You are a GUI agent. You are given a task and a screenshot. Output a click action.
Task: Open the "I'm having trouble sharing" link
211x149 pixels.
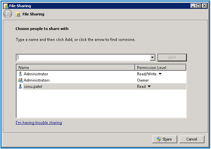pos(39,123)
